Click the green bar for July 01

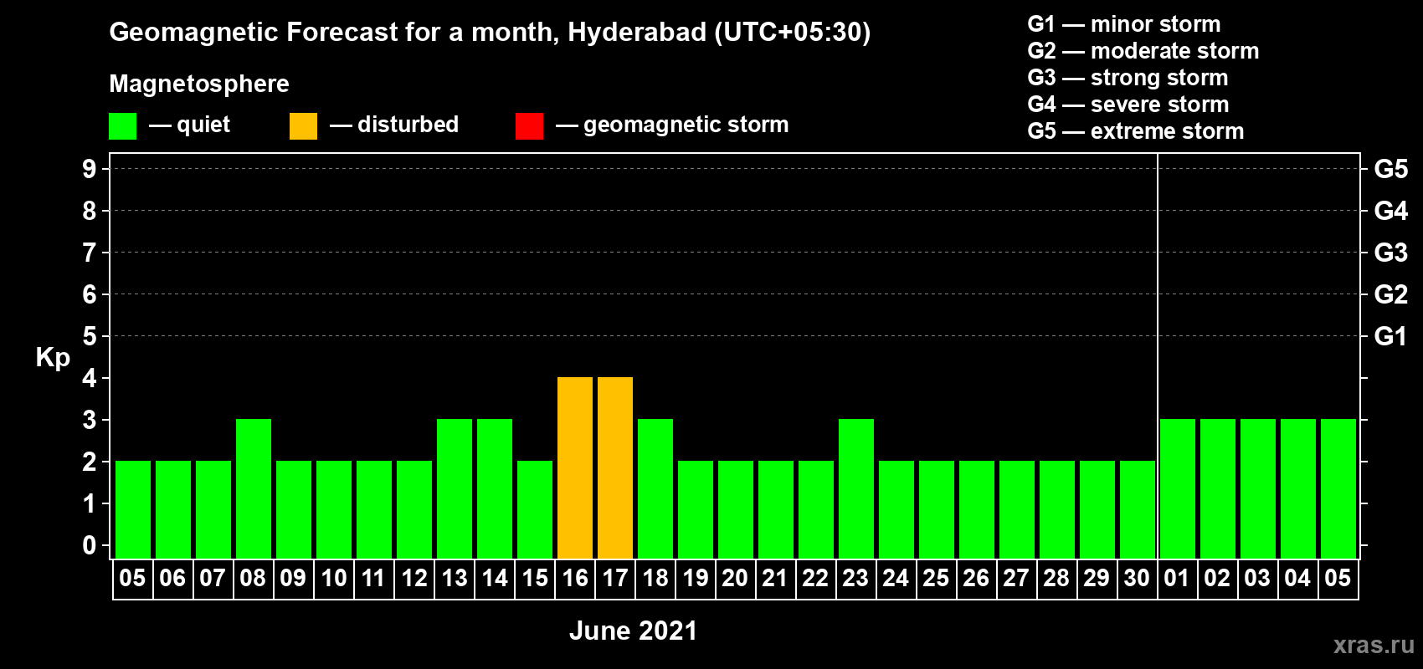click(x=1178, y=489)
